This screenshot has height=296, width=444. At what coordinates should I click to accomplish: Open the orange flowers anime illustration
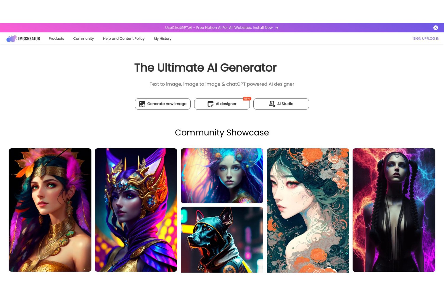tap(308, 210)
